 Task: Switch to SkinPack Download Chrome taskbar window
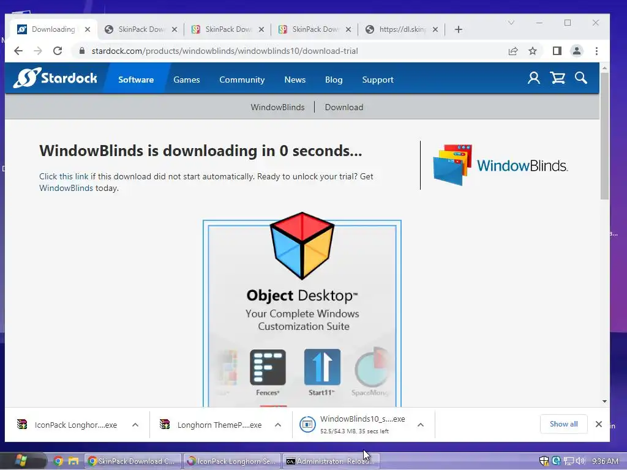(133, 461)
